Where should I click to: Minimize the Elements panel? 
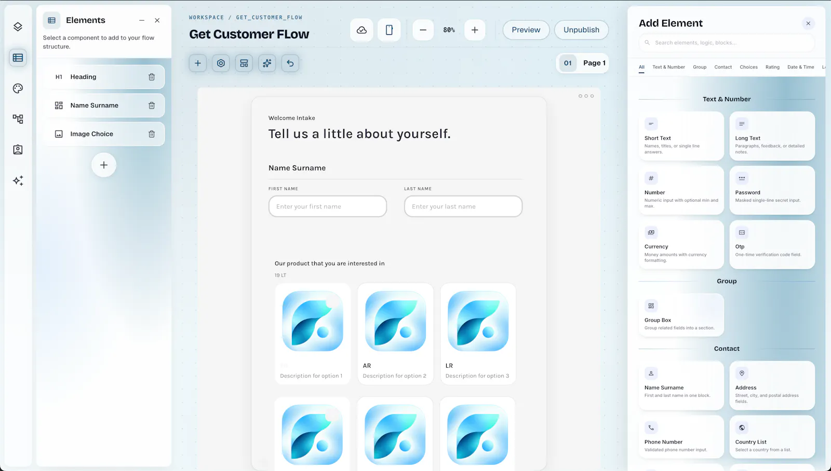[x=141, y=21]
